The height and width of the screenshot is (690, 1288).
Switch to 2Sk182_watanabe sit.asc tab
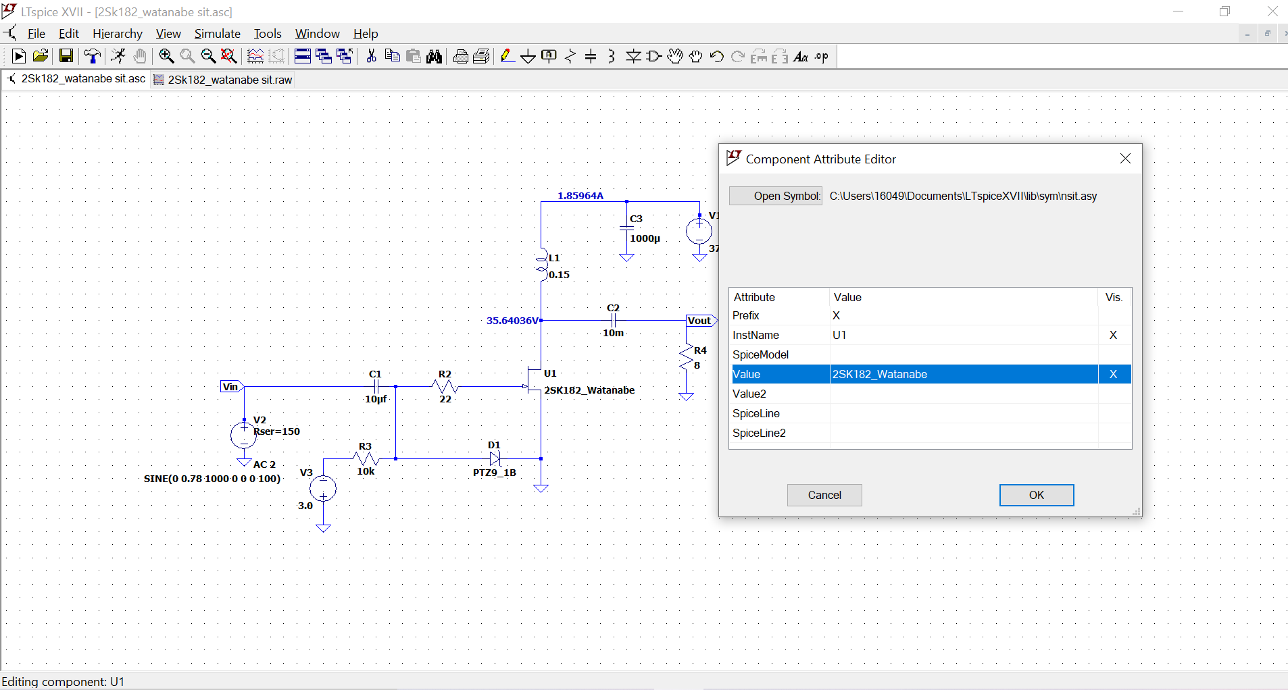[76, 79]
